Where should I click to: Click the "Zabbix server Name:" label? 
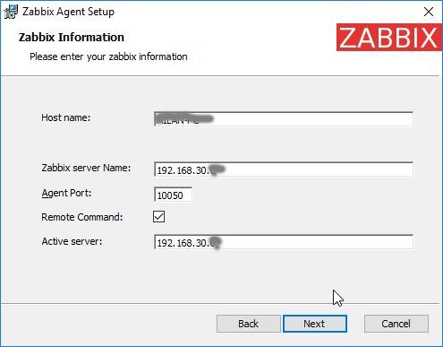(86, 168)
